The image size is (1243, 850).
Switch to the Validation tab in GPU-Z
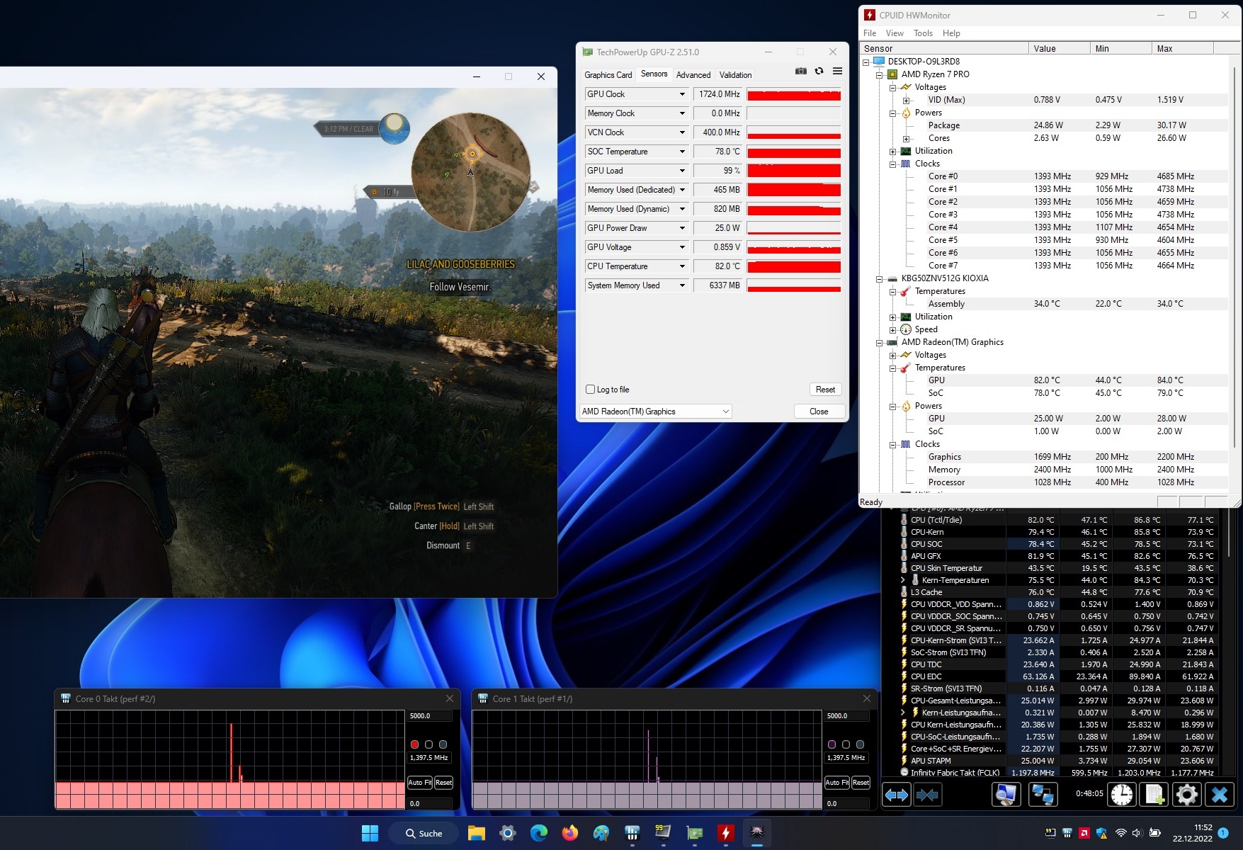735,74
